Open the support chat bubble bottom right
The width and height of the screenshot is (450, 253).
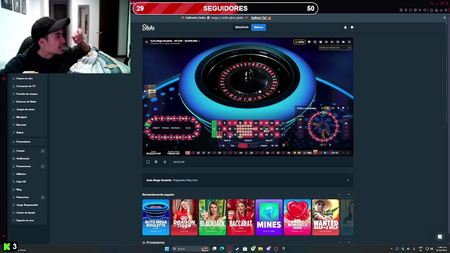point(440,237)
